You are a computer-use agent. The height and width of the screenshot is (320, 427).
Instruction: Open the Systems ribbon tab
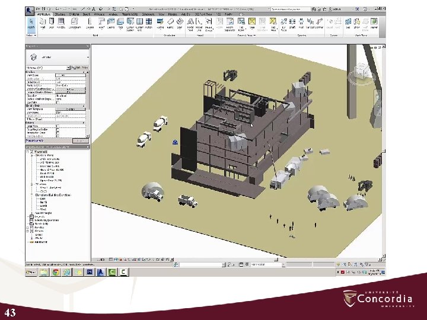coord(74,14)
